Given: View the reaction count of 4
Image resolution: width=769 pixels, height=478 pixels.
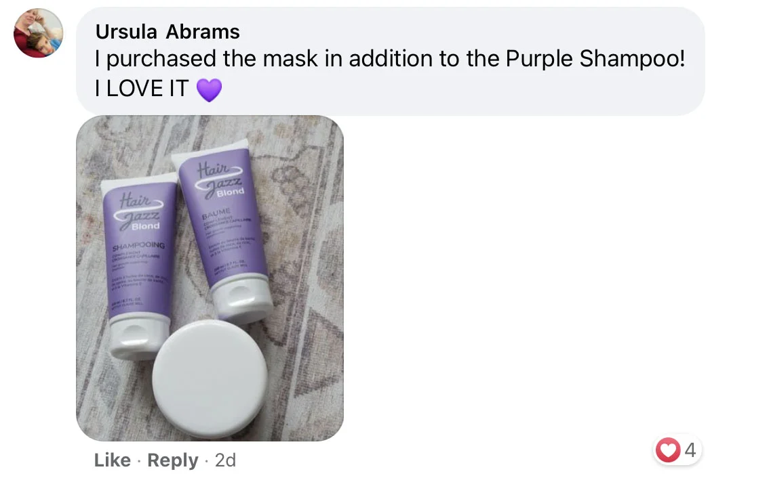Looking at the screenshot, I should tap(690, 450).
